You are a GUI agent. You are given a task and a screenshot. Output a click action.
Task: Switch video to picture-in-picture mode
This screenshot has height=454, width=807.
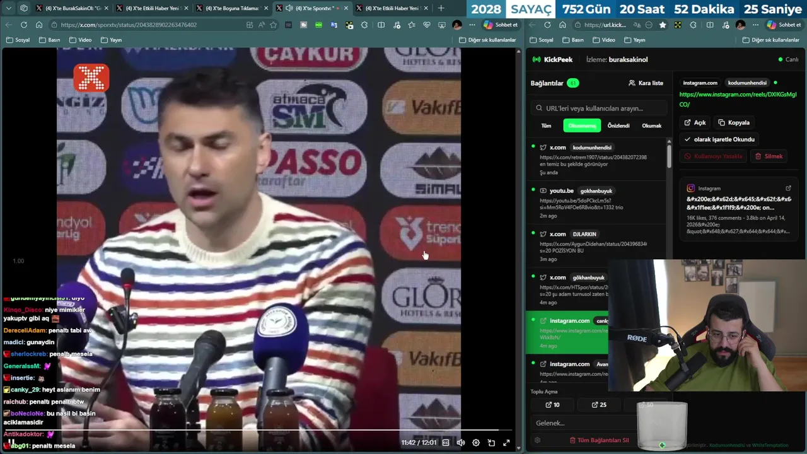pyautogui.click(x=491, y=443)
